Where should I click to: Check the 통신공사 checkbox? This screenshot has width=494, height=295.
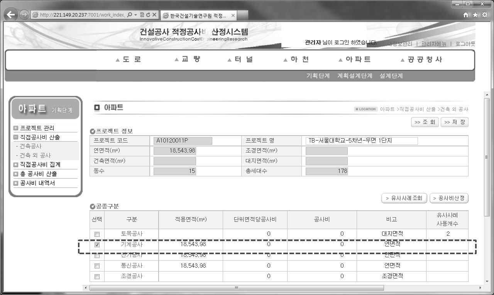point(97,266)
